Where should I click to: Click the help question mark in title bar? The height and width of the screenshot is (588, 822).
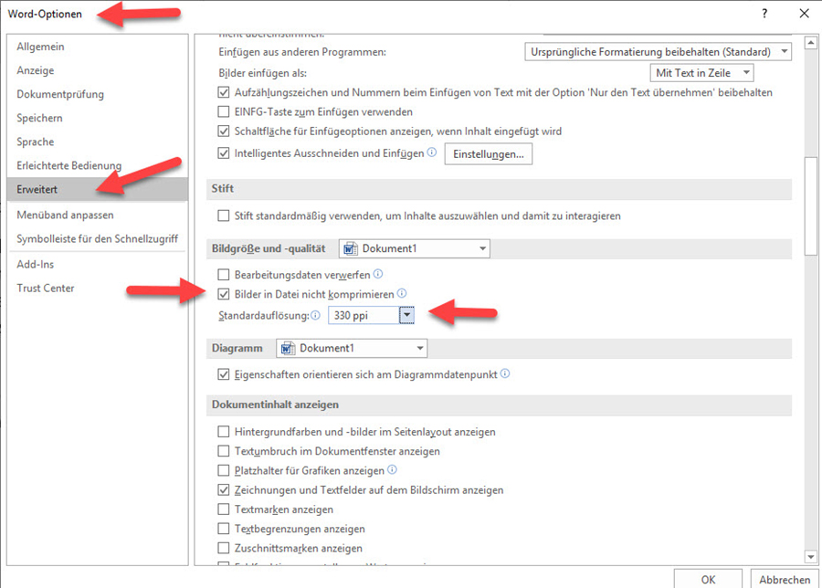coord(764,14)
